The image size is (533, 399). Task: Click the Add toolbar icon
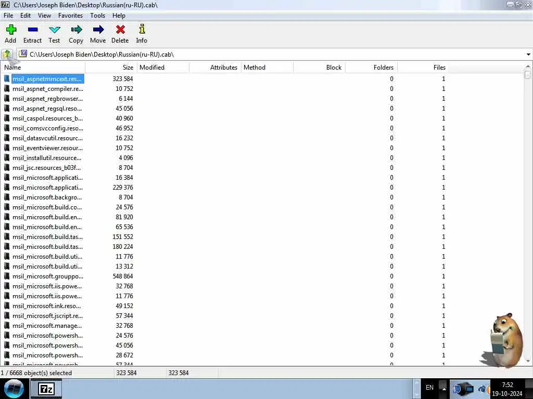11,30
